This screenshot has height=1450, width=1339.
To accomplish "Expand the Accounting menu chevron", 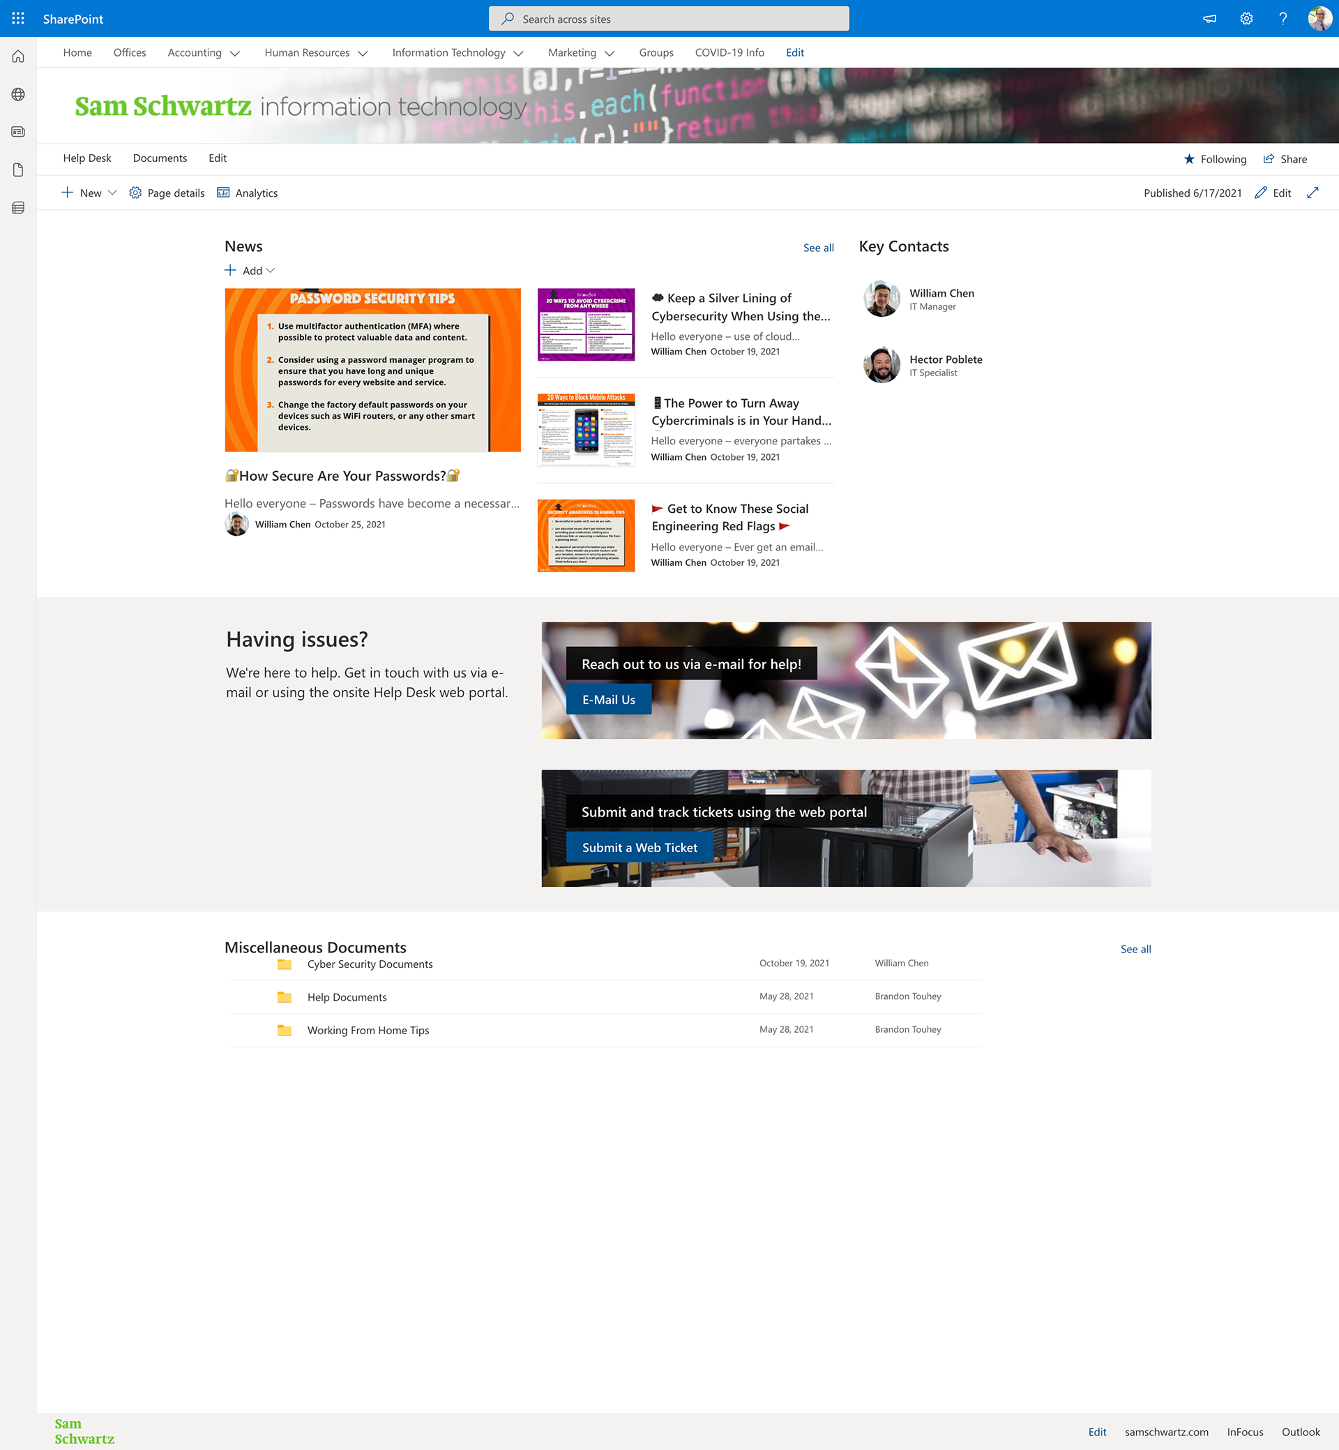I will point(235,54).
